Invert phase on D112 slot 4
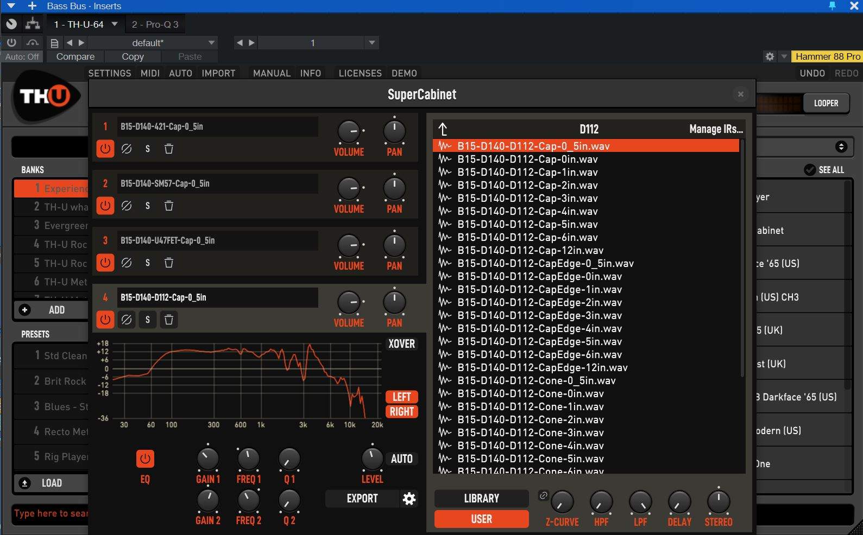863x535 pixels. [x=127, y=320]
